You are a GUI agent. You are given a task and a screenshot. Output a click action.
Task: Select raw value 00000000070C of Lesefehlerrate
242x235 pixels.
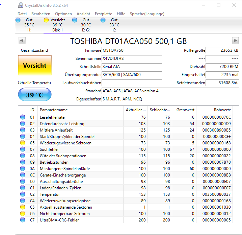[x=217, y=117]
